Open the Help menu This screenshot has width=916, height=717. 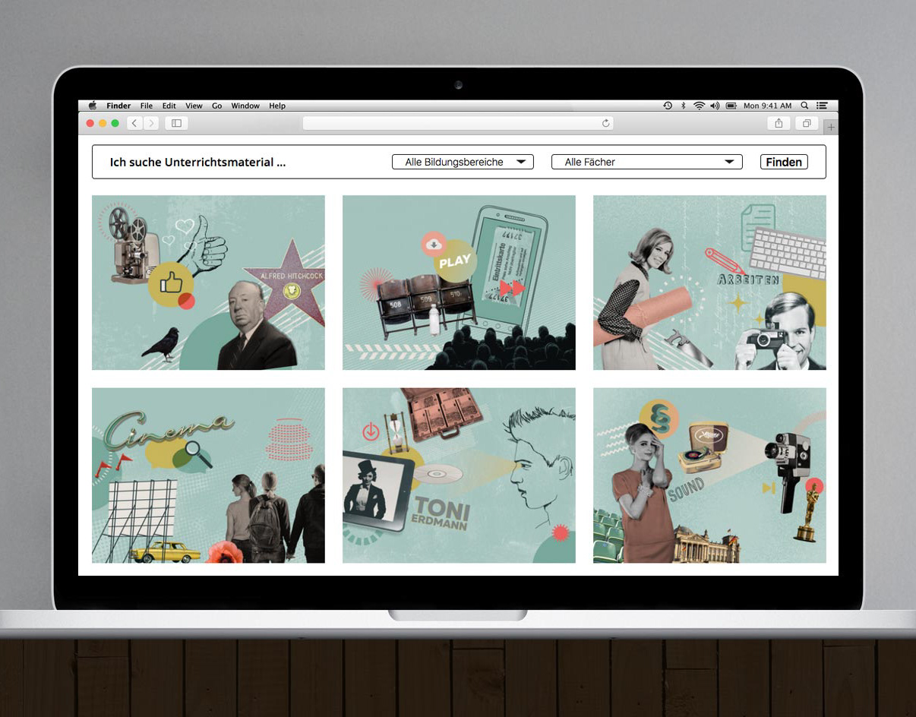click(x=277, y=106)
